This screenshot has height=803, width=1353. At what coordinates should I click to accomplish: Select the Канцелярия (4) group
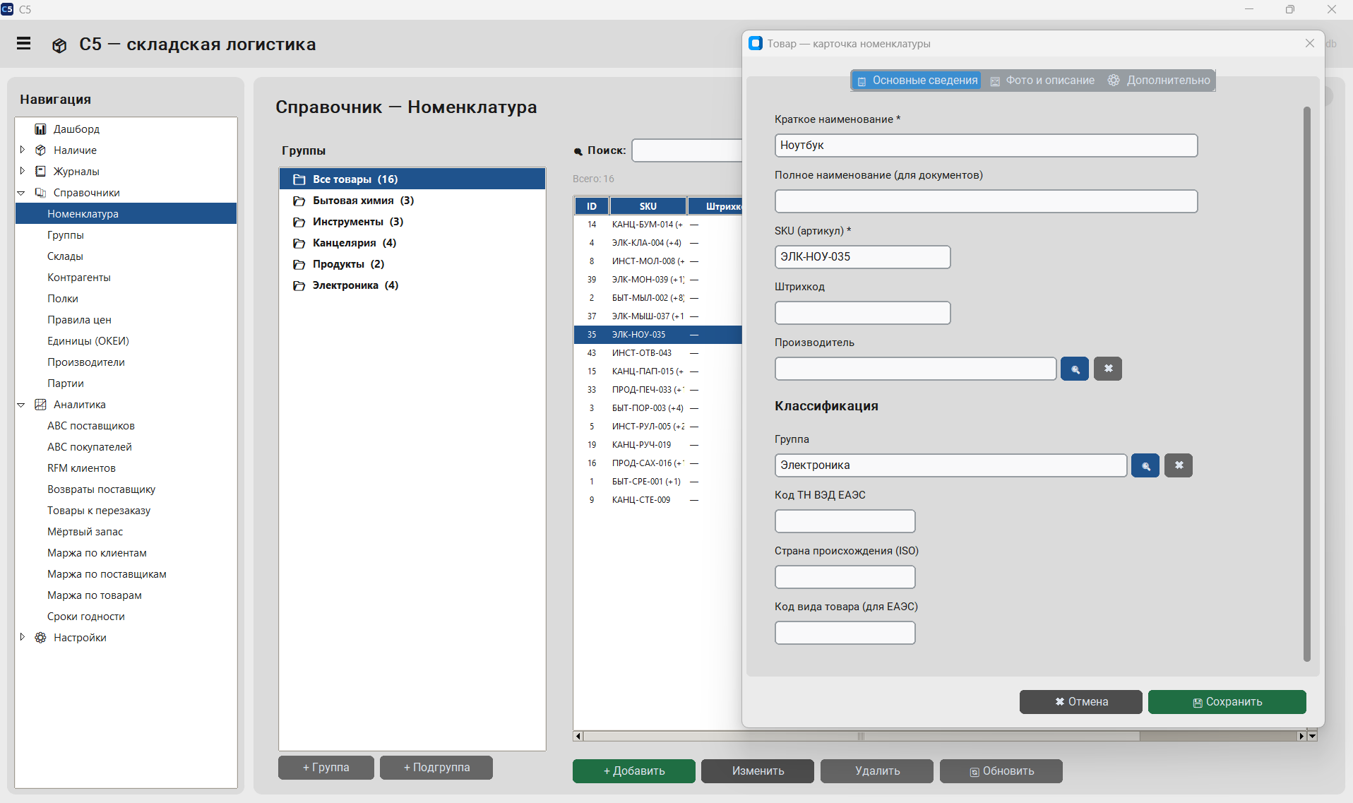(412, 243)
